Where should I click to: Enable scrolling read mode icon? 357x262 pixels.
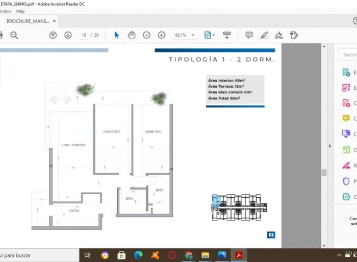pos(227,35)
